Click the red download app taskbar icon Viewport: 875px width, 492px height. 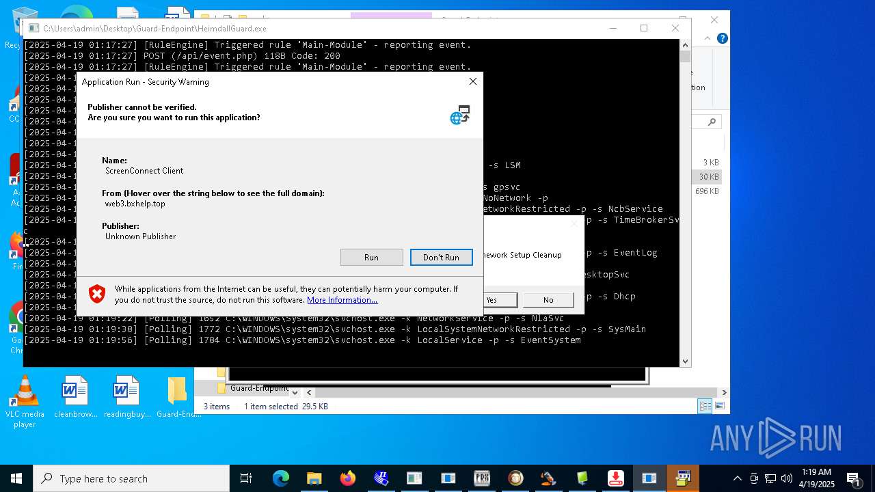616,478
